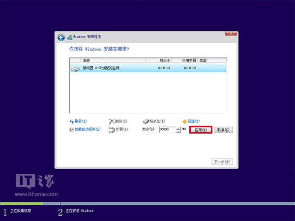Click the refresh arrows icon

coord(72,122)
